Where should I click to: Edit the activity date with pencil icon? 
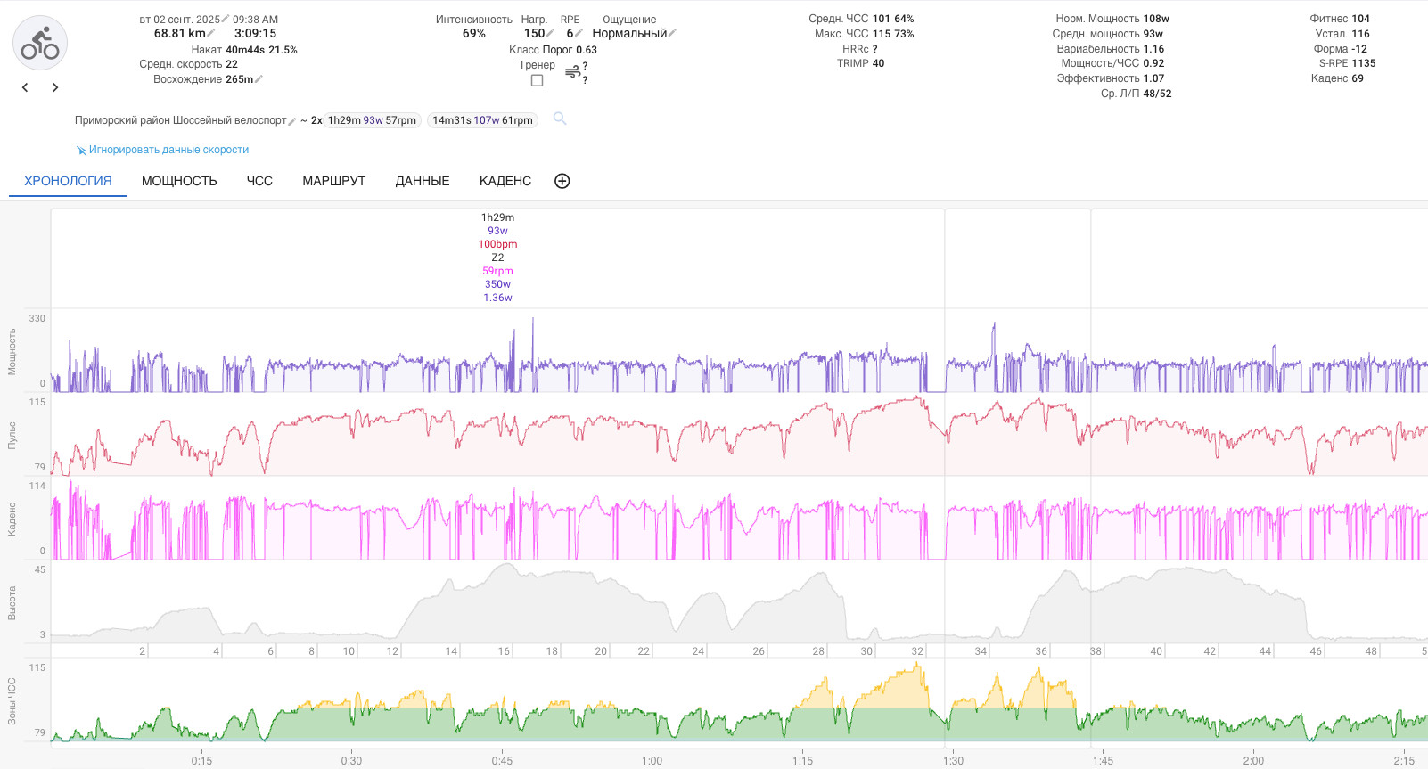pos(226,19)
